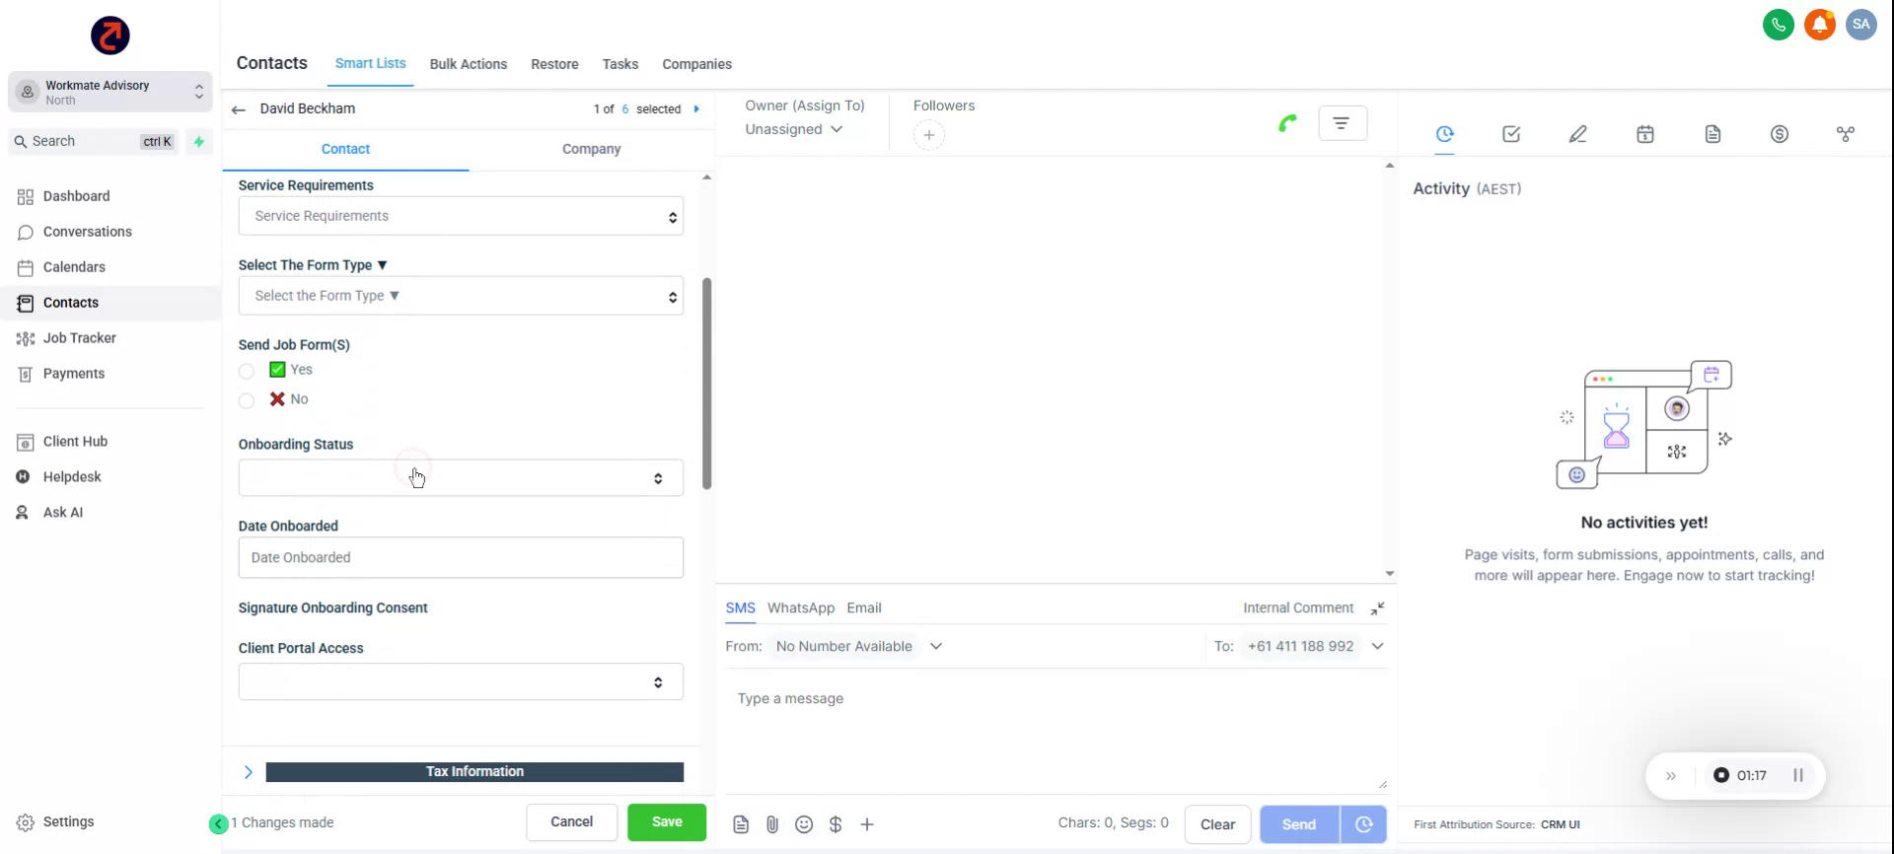Open the phone dialer icon in header
The image size is (1894, 854).
coord(1779,25)
